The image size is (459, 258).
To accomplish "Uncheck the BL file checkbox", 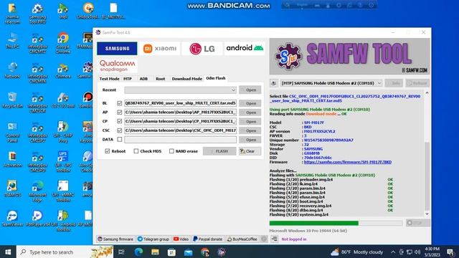I will pyautogui.click(x=120, y=103).
